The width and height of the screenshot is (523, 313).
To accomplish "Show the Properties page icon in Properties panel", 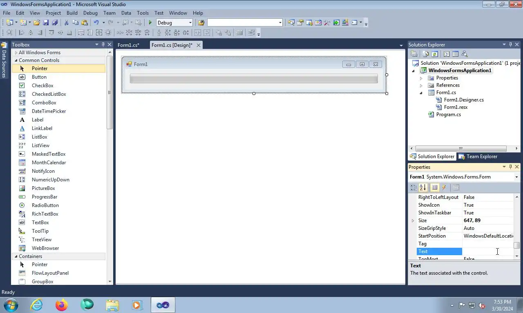I will click(x=456, y=187).
